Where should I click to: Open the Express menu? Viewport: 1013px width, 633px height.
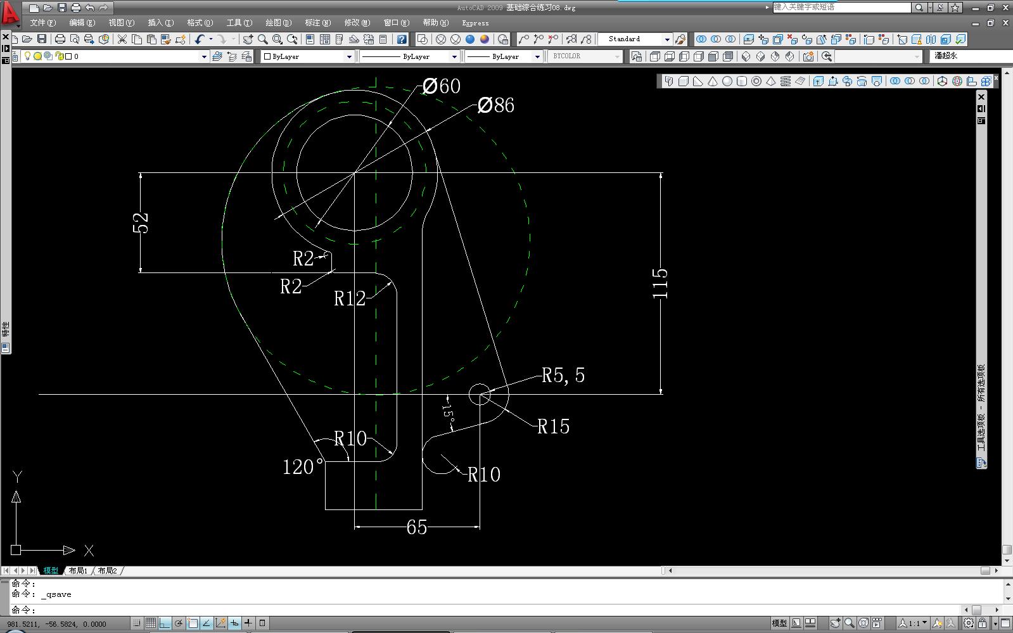475,23
